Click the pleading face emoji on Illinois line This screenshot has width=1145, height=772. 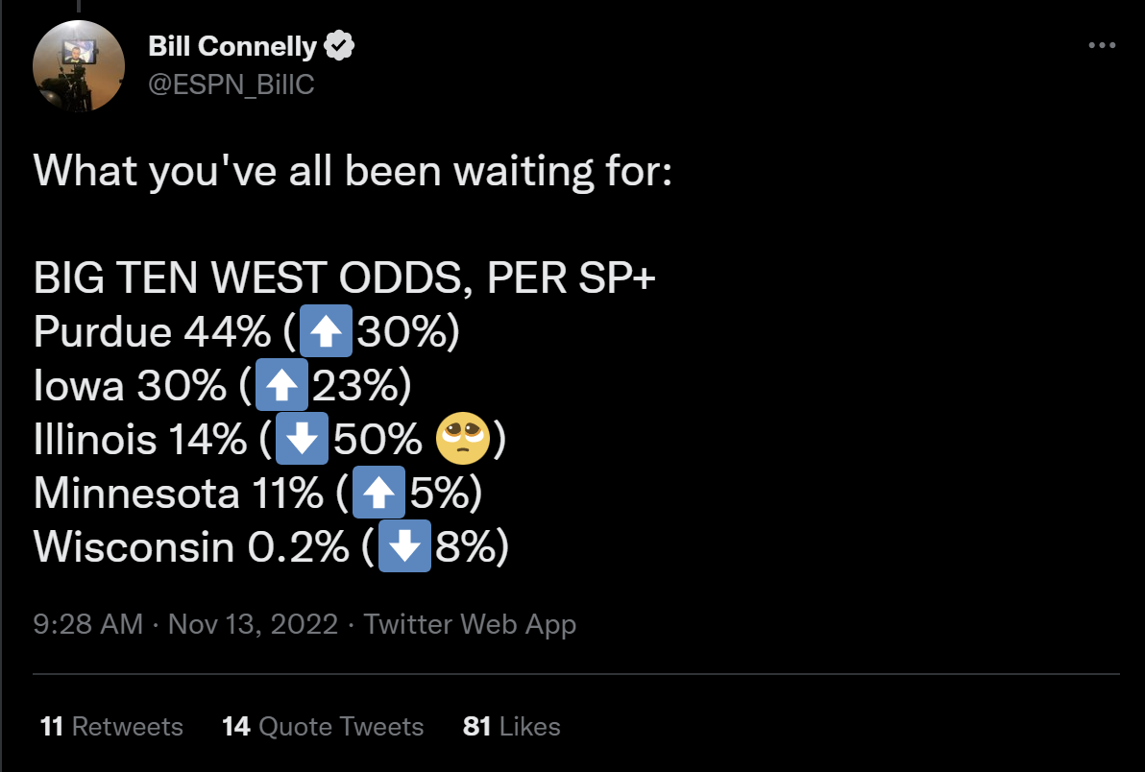462,439
